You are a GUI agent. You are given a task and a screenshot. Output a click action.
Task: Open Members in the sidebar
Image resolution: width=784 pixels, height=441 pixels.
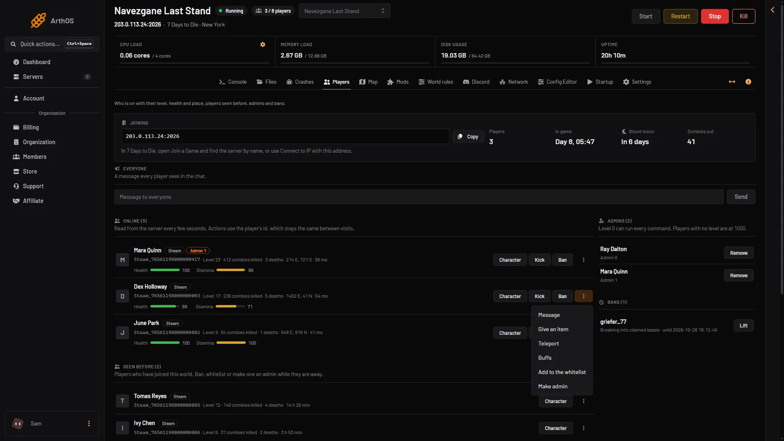pos(52,157)
